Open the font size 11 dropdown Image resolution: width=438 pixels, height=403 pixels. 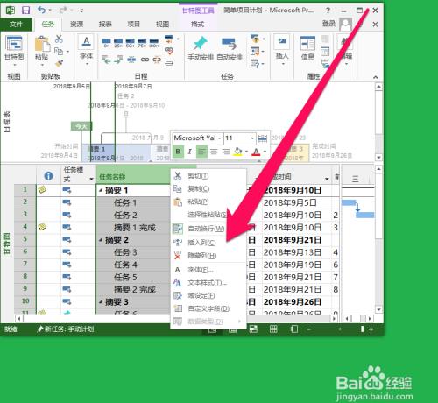pos(240,138)
